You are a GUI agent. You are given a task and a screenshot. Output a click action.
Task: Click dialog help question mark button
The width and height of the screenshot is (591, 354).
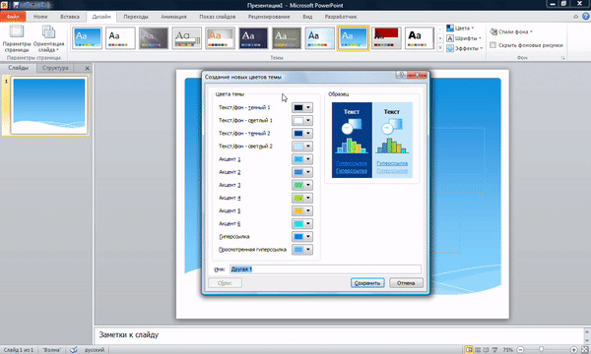pyautogui.click(x=401, y=75)
